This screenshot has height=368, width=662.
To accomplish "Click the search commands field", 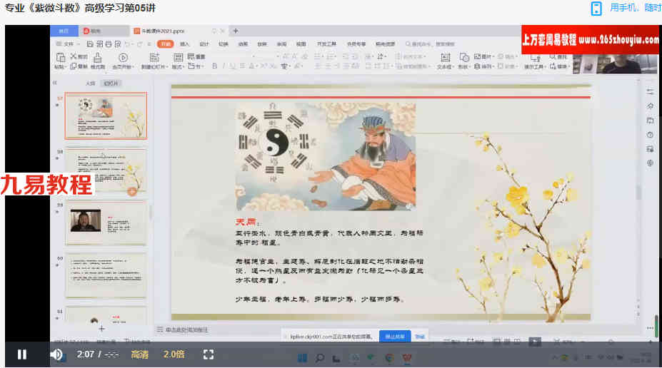I will (x=430, y=44).
